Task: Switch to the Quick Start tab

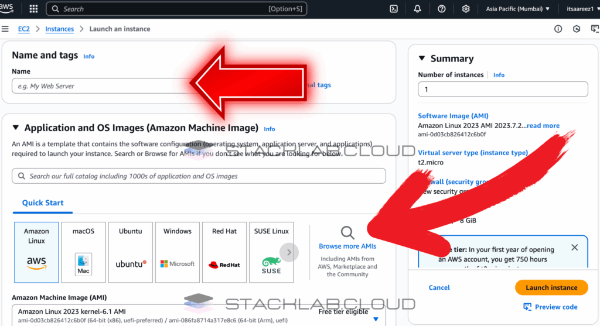Action: [43, 203]
